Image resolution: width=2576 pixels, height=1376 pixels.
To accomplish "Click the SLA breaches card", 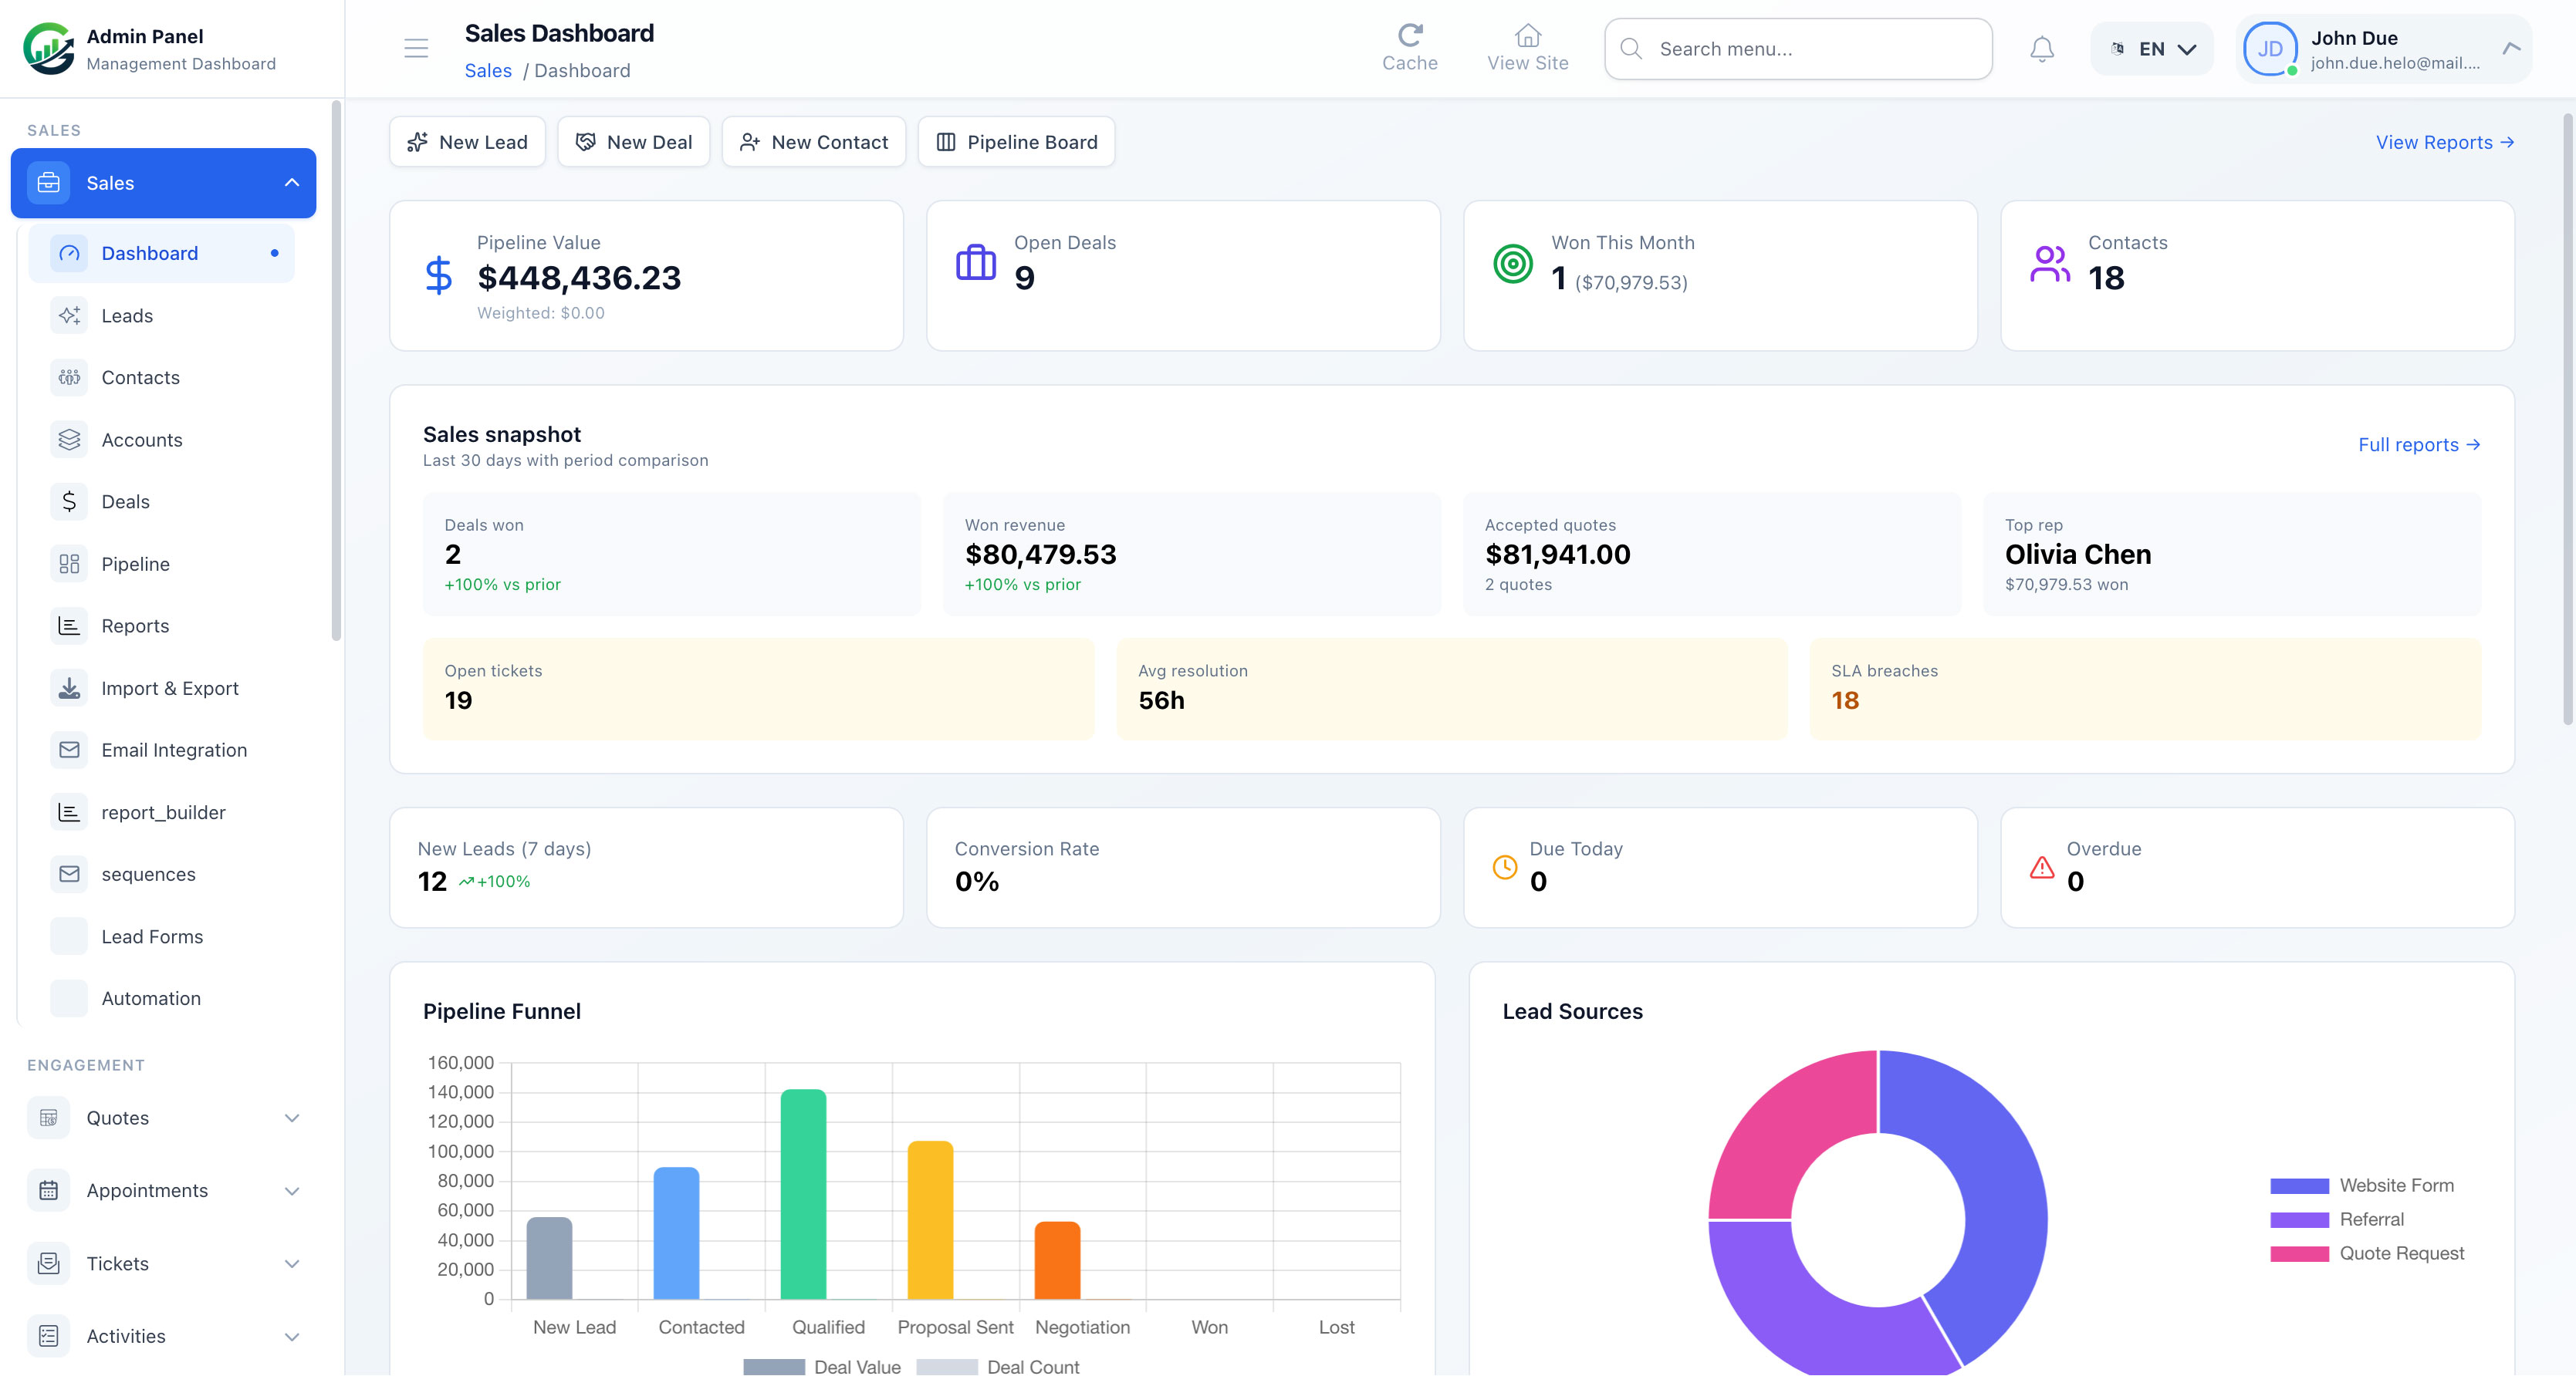I will coord(2145,689).
